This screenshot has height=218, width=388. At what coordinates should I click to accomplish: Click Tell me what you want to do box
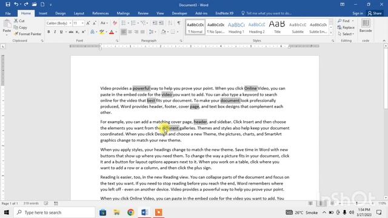266,13
